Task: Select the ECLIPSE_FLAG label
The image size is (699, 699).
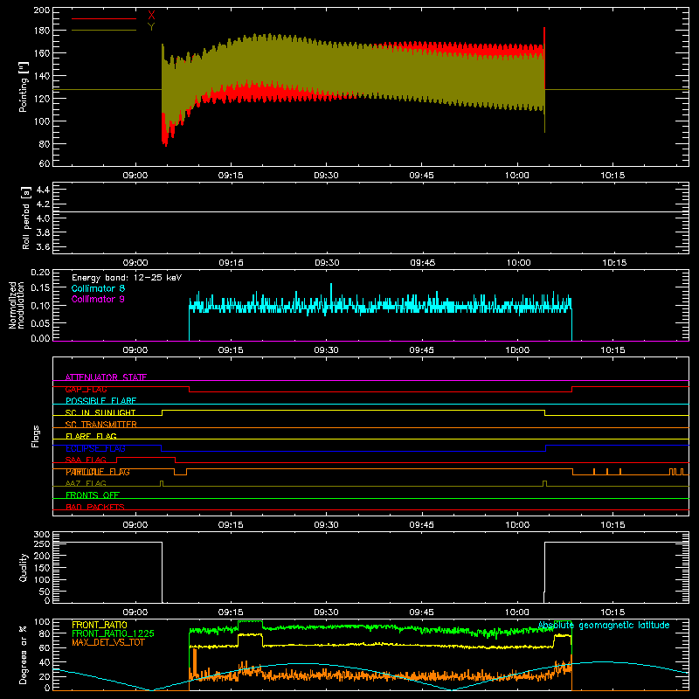Action: pyautogui.click(x=95, y=448)
